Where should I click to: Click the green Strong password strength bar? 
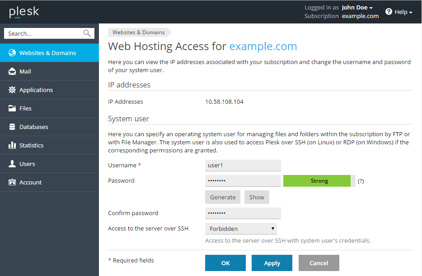pos(319,181)
